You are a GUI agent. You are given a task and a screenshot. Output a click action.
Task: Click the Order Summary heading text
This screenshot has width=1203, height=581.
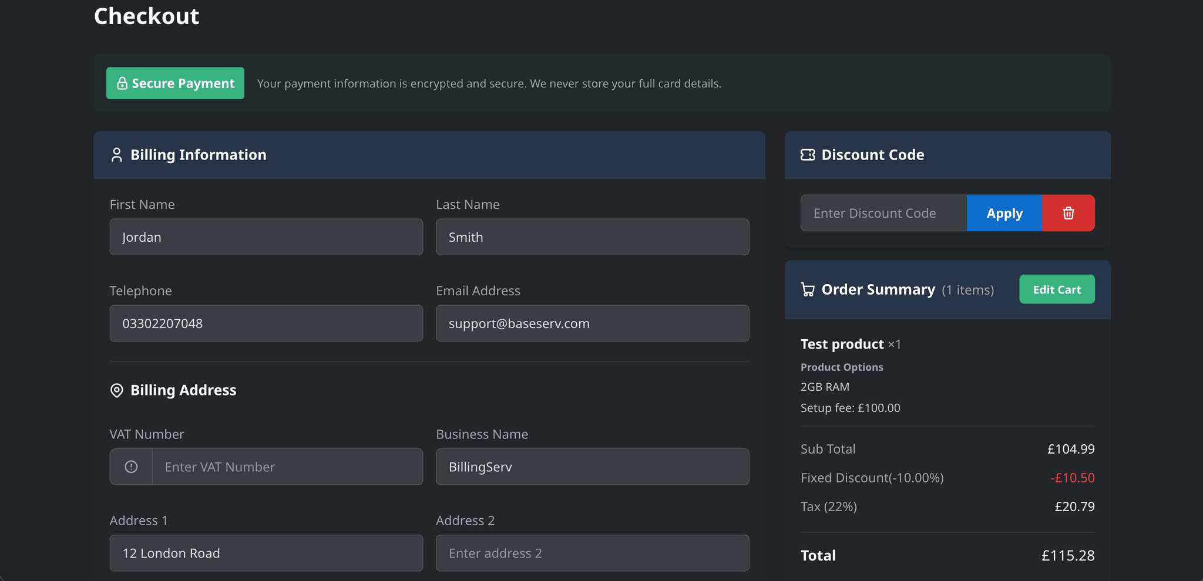coord(878,289)
